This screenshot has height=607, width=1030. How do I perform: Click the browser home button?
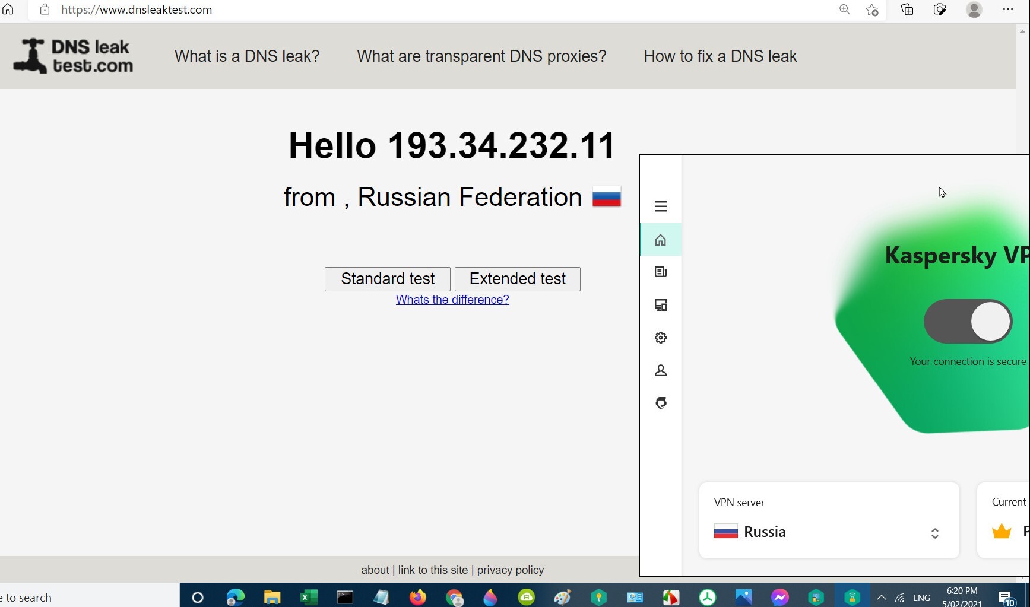click(8, 9)
